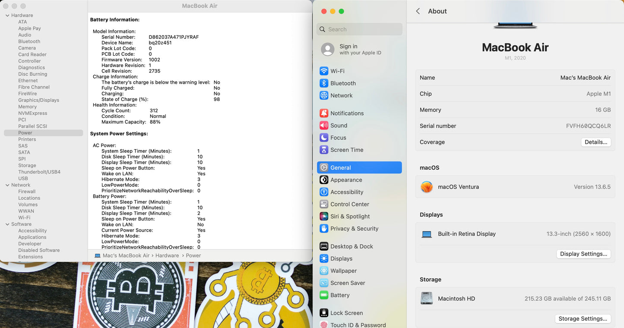Click the Apple ID avatar icon
Image resolution: width=624 pixels, height=328 pixels.
(x=328, y=49)
